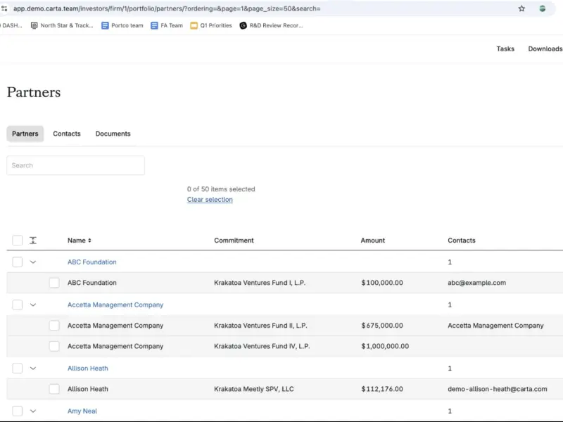
Task: Click the Clear selection link
Action: [x=210, y=200]
